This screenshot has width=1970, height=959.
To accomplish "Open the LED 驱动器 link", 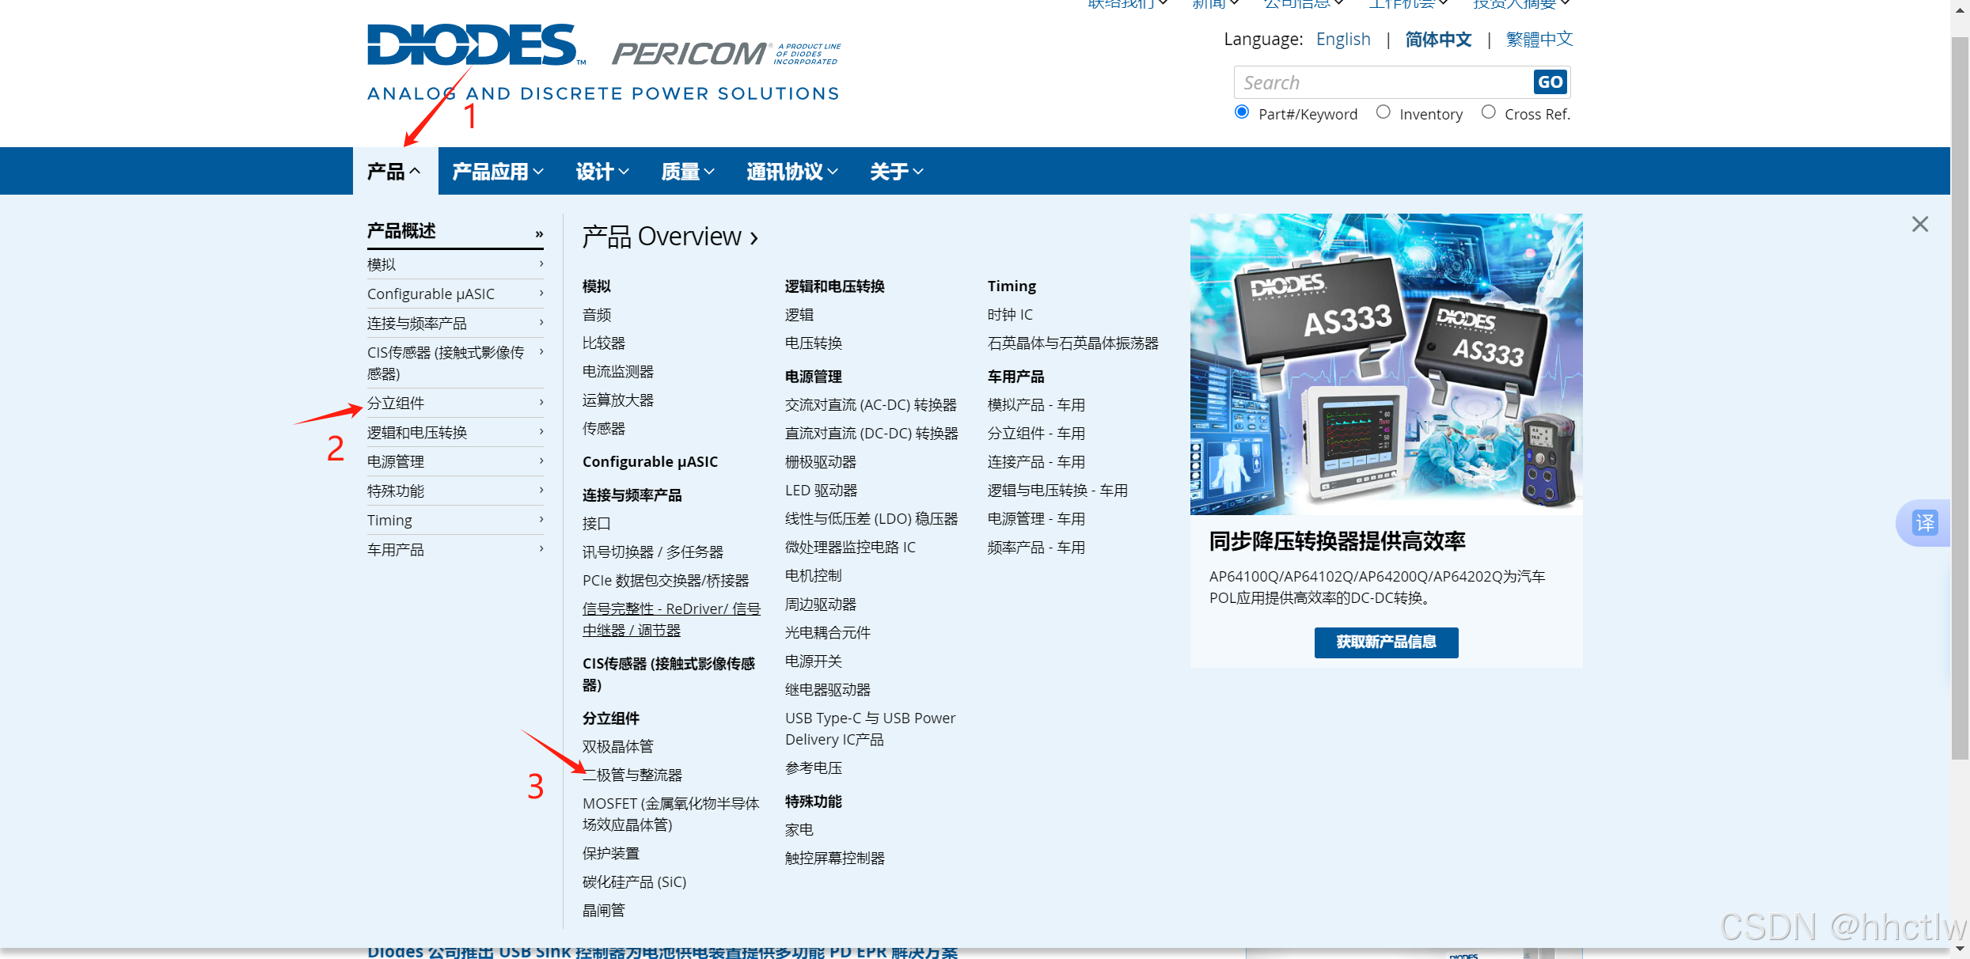I will (x=822, y=491).
